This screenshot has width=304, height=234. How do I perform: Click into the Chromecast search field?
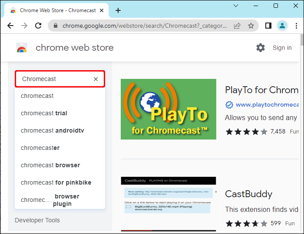tap(54, 79)
